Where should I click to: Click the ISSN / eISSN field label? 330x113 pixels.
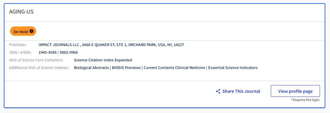pos(20,52)
